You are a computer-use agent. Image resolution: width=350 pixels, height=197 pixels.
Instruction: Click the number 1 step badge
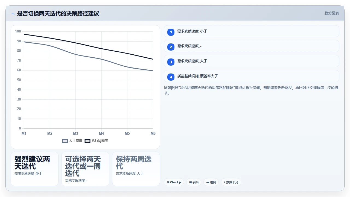click(x=171, y=32)
